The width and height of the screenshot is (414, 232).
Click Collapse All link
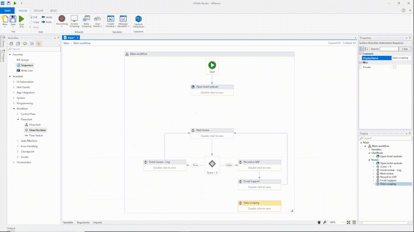(349, 43)
